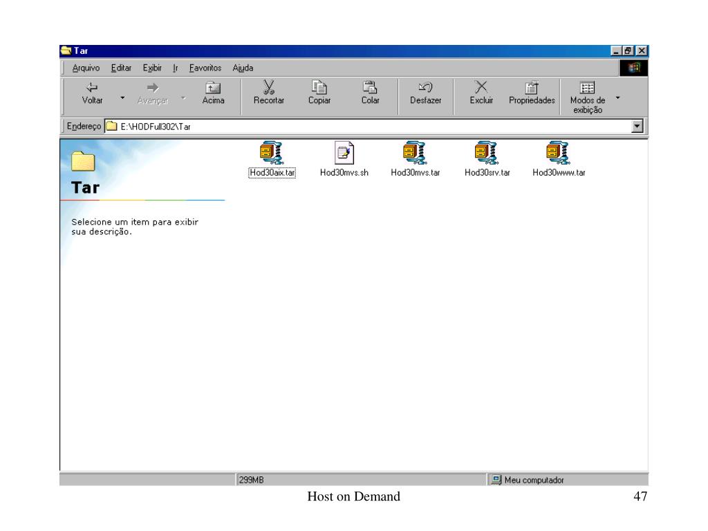This screenshot has height=531, width=708.
Task: Minimize the Tar window
Action: click(x=616, y=50)
